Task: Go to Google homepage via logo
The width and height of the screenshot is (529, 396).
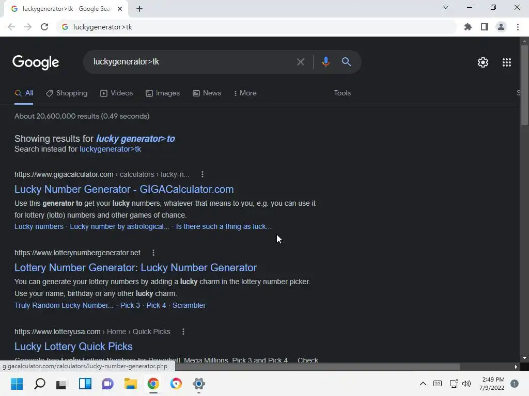Action: tap(36, 62)
